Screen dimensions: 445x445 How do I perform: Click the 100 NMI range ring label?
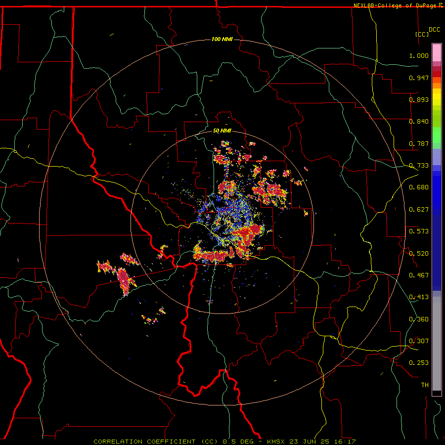tap(222, 39)
